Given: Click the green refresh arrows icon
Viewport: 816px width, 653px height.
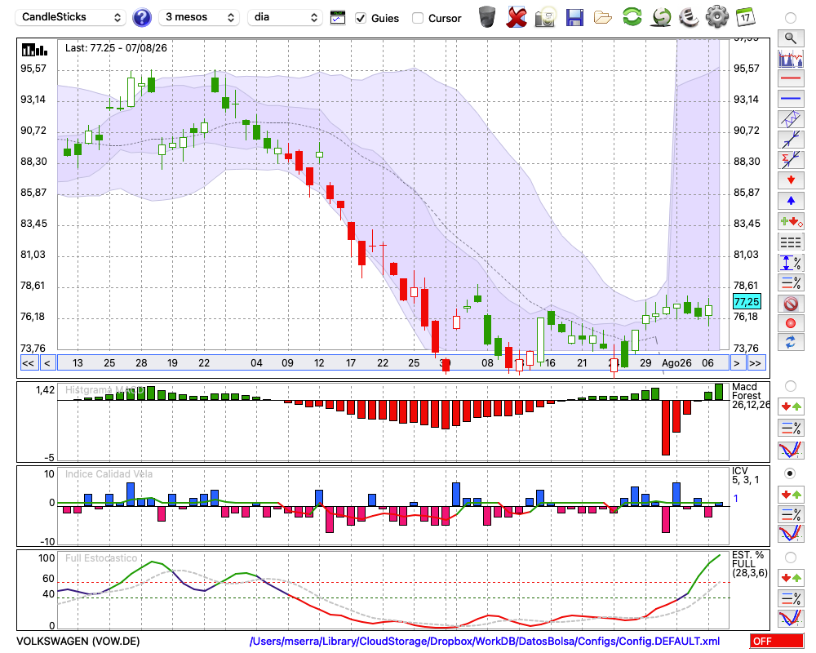Looking at the screenshot, I should click(x=632, y=17).
